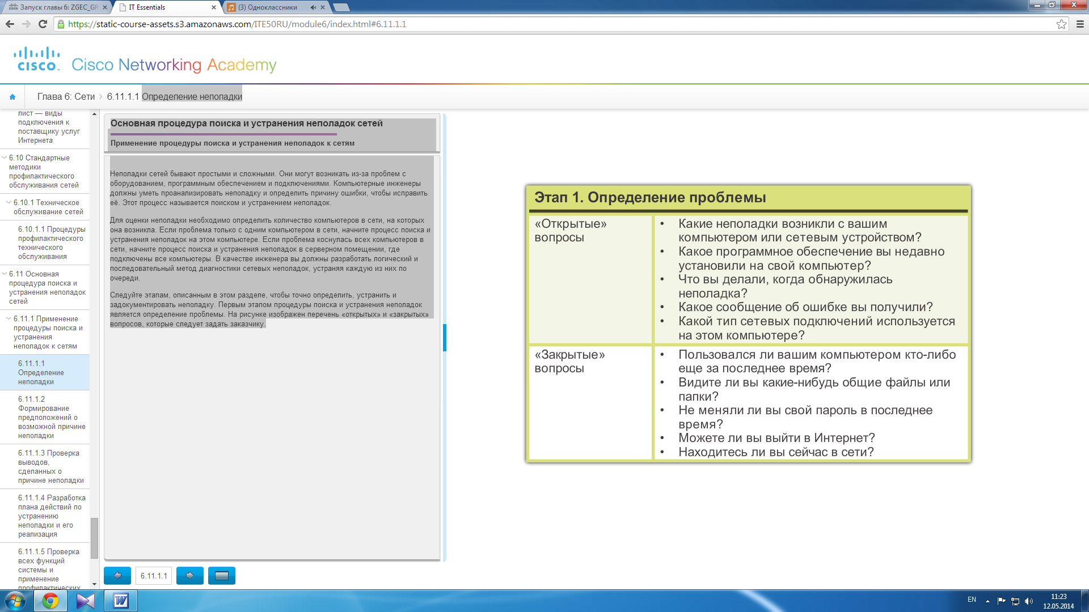Collapse 6.11.1 Применение процедуры поиска
The width and height of the screenshot is (1089, 612).
[9, 318]
